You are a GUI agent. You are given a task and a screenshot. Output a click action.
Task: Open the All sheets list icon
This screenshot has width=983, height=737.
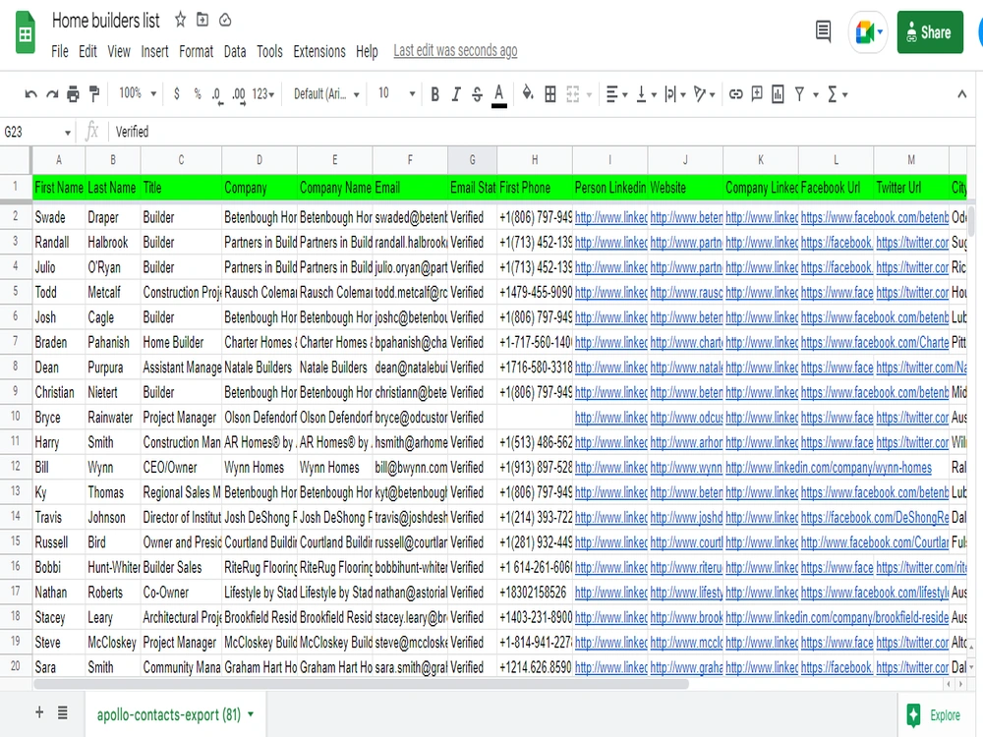coord(63,712)
